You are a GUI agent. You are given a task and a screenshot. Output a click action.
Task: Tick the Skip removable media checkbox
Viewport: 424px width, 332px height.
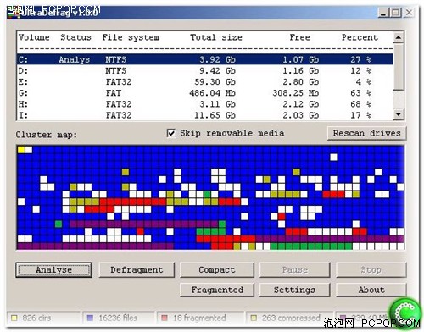coord(171,133)
